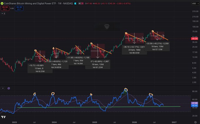Select measurement label showing Vol 24.65M

pyautogui.click(x=56, y=65)
